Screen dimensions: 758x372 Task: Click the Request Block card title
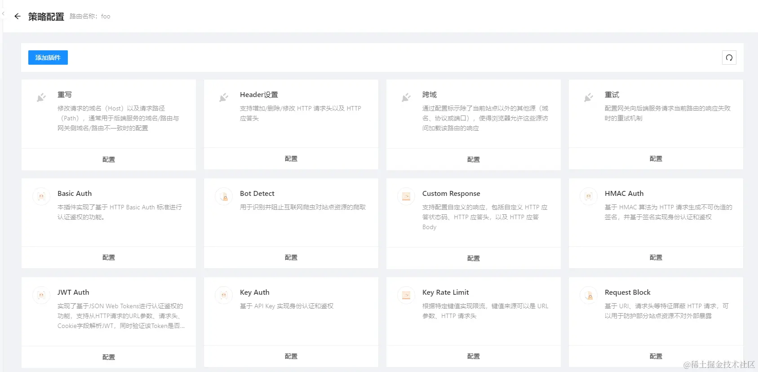pos(628,292)
